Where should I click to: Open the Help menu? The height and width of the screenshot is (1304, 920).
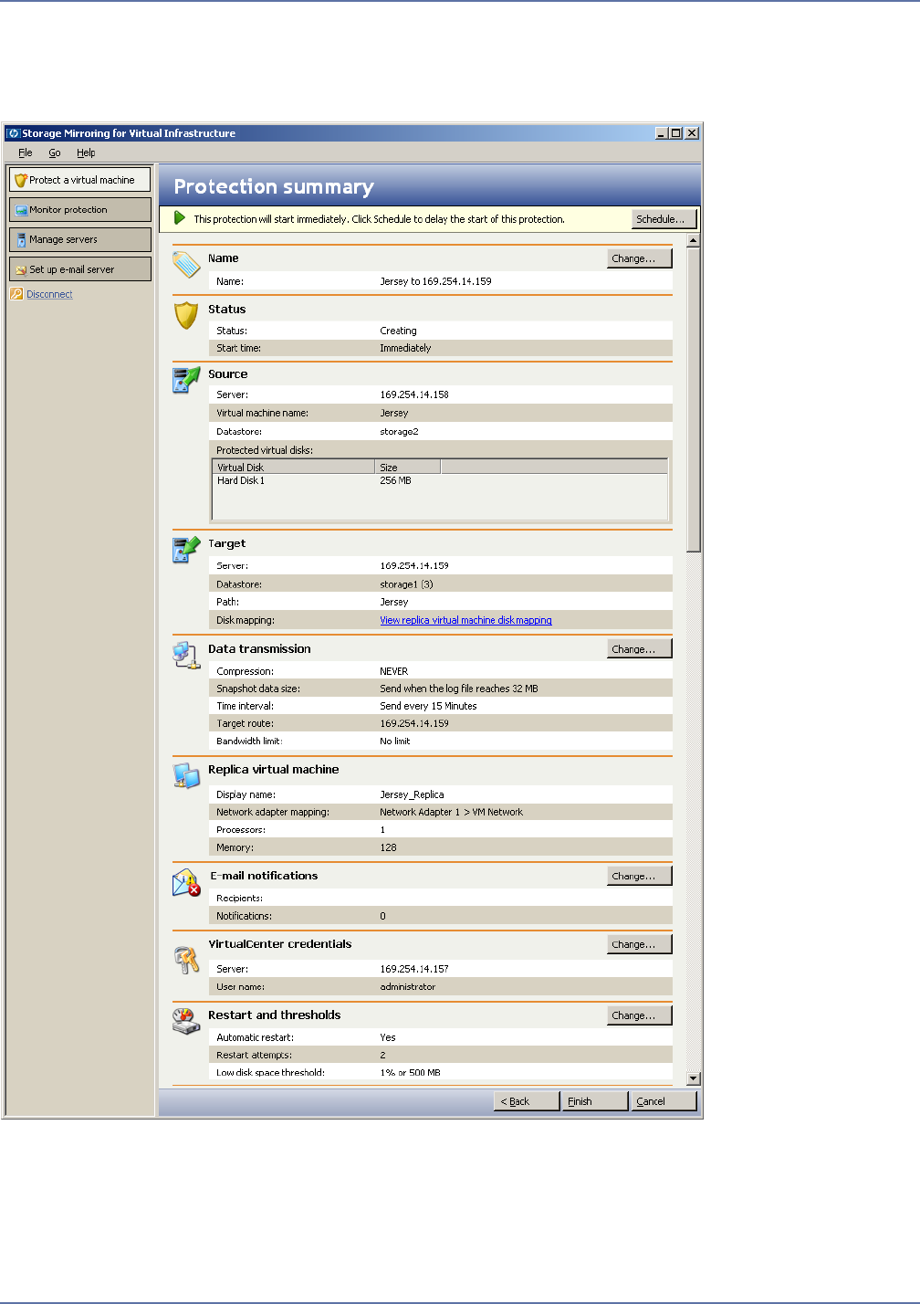(x=86, y=153)
